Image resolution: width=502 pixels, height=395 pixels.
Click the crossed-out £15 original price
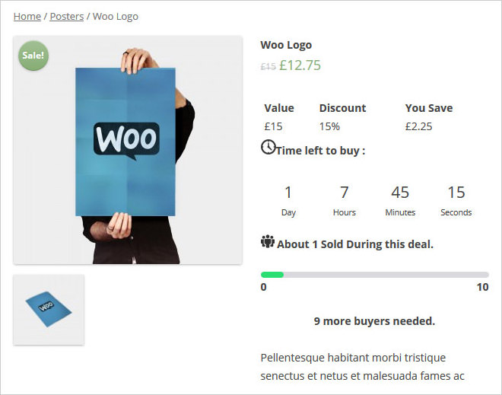pyautogui.click(x=268, y=67)
